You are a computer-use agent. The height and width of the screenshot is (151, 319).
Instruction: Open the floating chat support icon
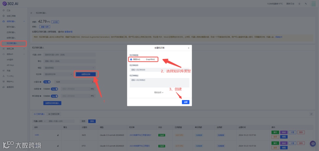(313, 144)
